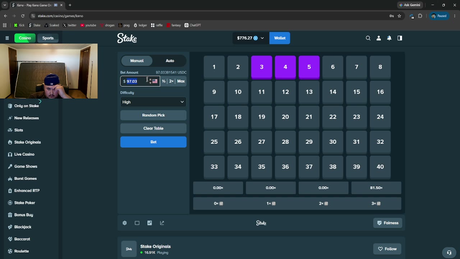Open the Wallet

(280, 38)
